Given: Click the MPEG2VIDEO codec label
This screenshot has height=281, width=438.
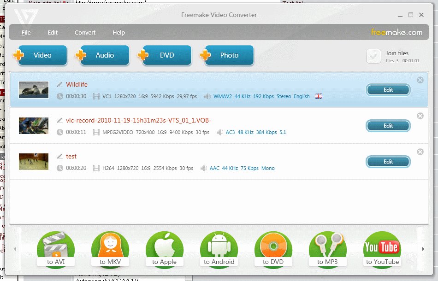Looking at the screenshot, I should 118,132.
